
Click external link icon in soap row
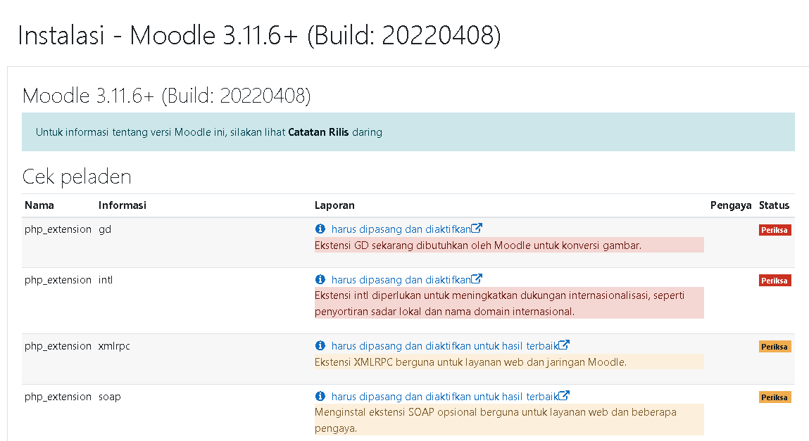point(564,396)
